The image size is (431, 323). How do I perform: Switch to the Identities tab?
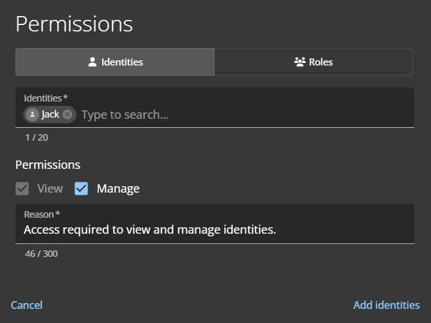[x=115, y=62]
